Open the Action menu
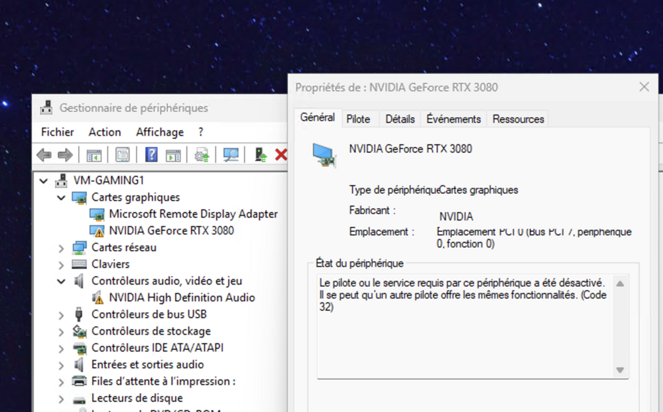This screenshot has height=412, width=663. click(105, 132)
